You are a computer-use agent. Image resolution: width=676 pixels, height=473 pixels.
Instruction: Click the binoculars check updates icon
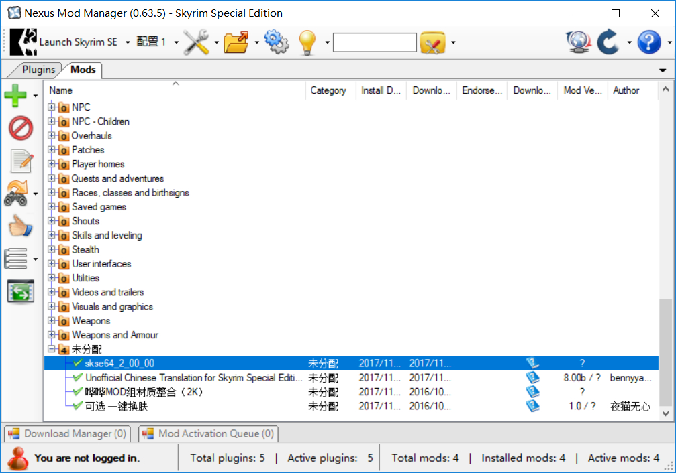16,193
